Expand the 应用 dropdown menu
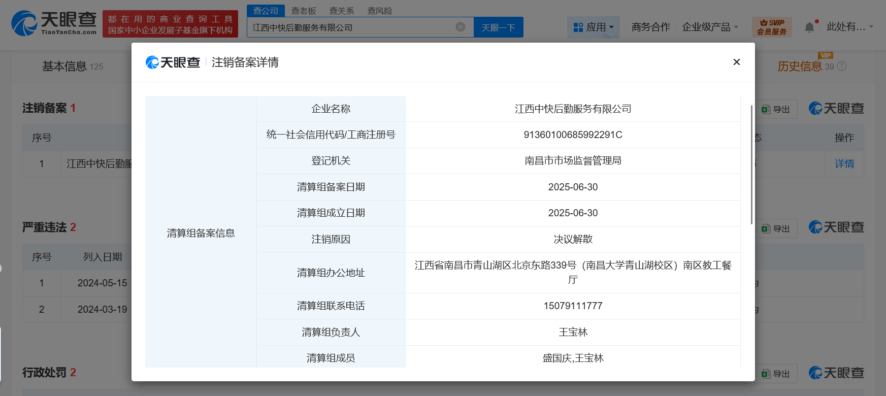The width and height of the screenshot is (886, 396). click(x=593, y=27)
